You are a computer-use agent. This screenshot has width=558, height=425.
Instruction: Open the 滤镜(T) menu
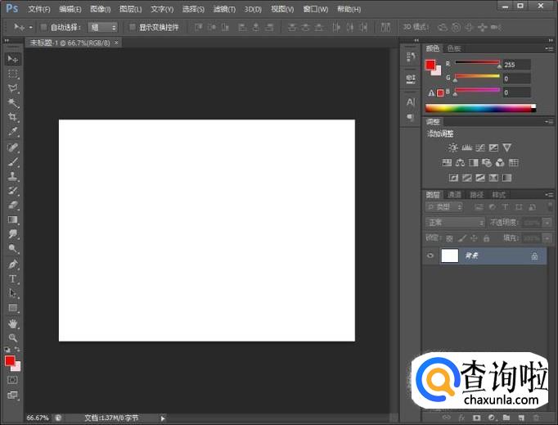(x=225, y=9)
